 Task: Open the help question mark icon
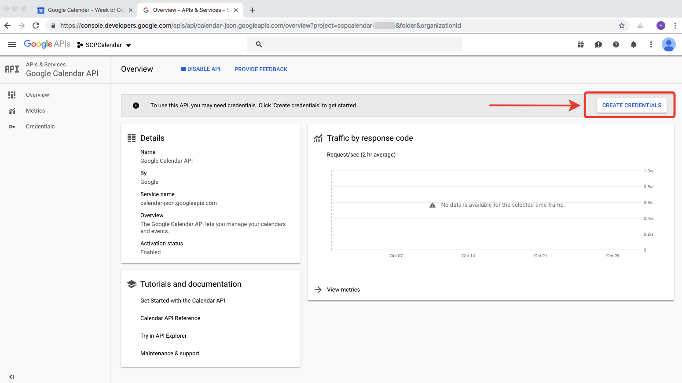click(x=616, y=44)
